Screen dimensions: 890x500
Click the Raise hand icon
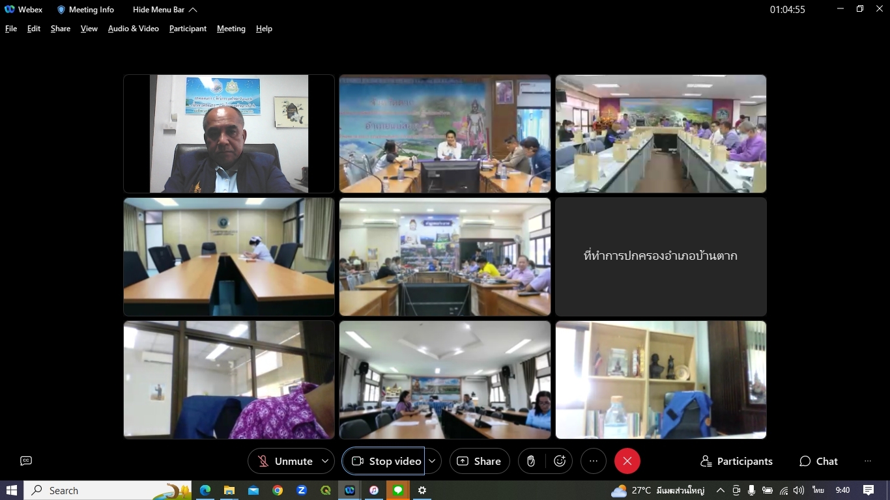point(531,461)
